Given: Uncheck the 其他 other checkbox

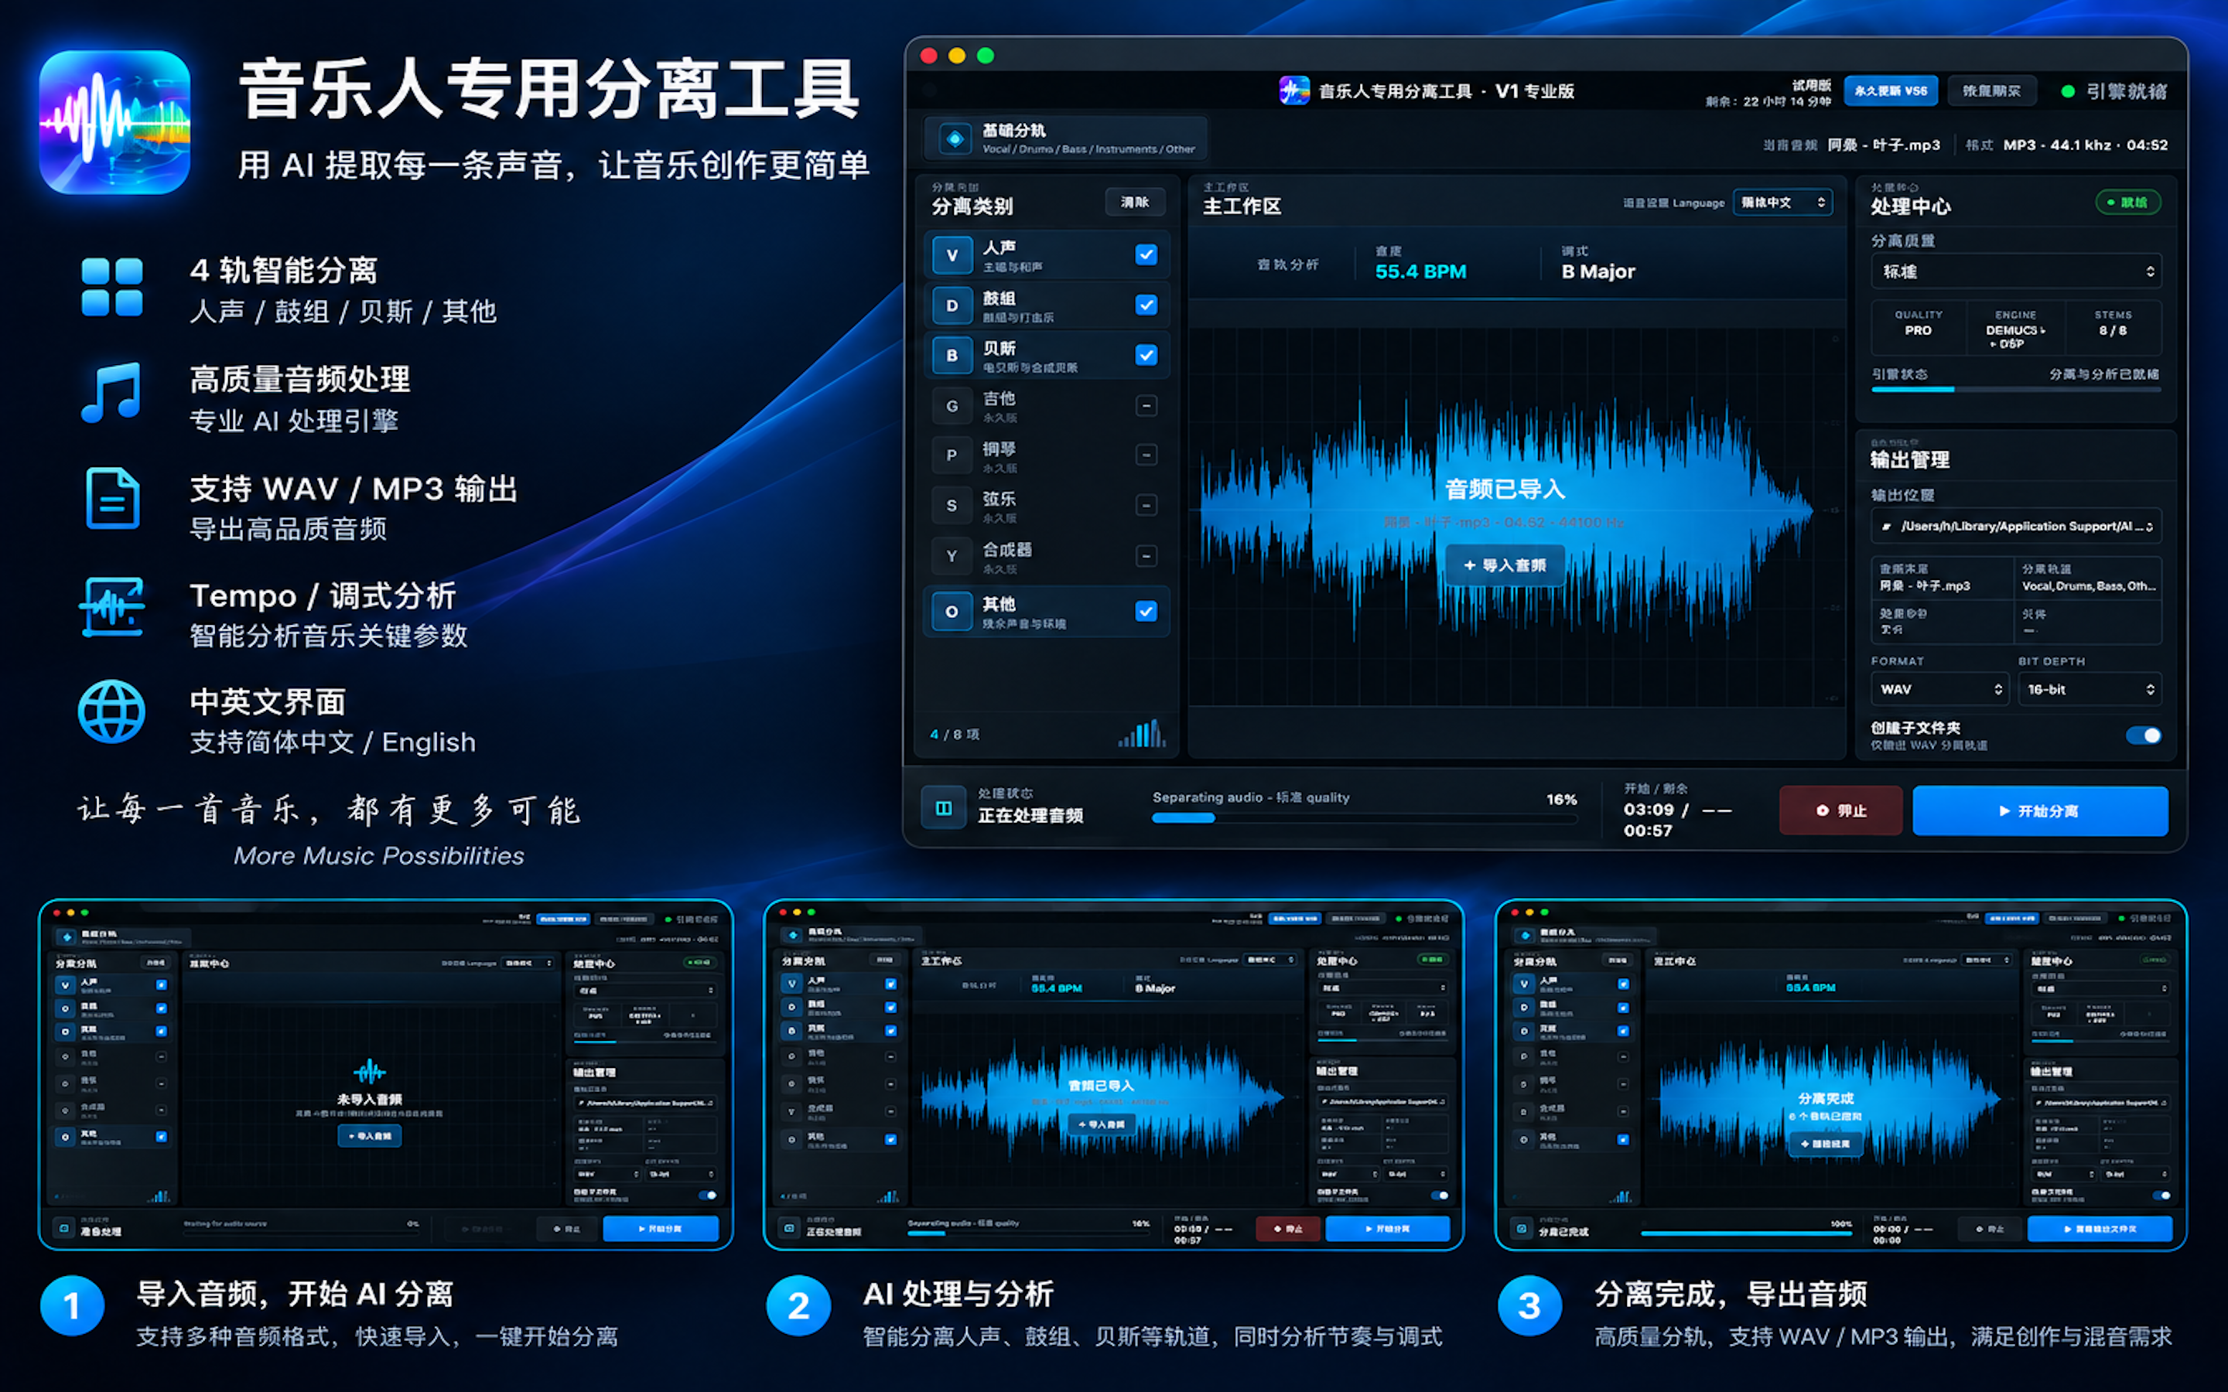Looking at the screenshot, I should click(1146, 611).
